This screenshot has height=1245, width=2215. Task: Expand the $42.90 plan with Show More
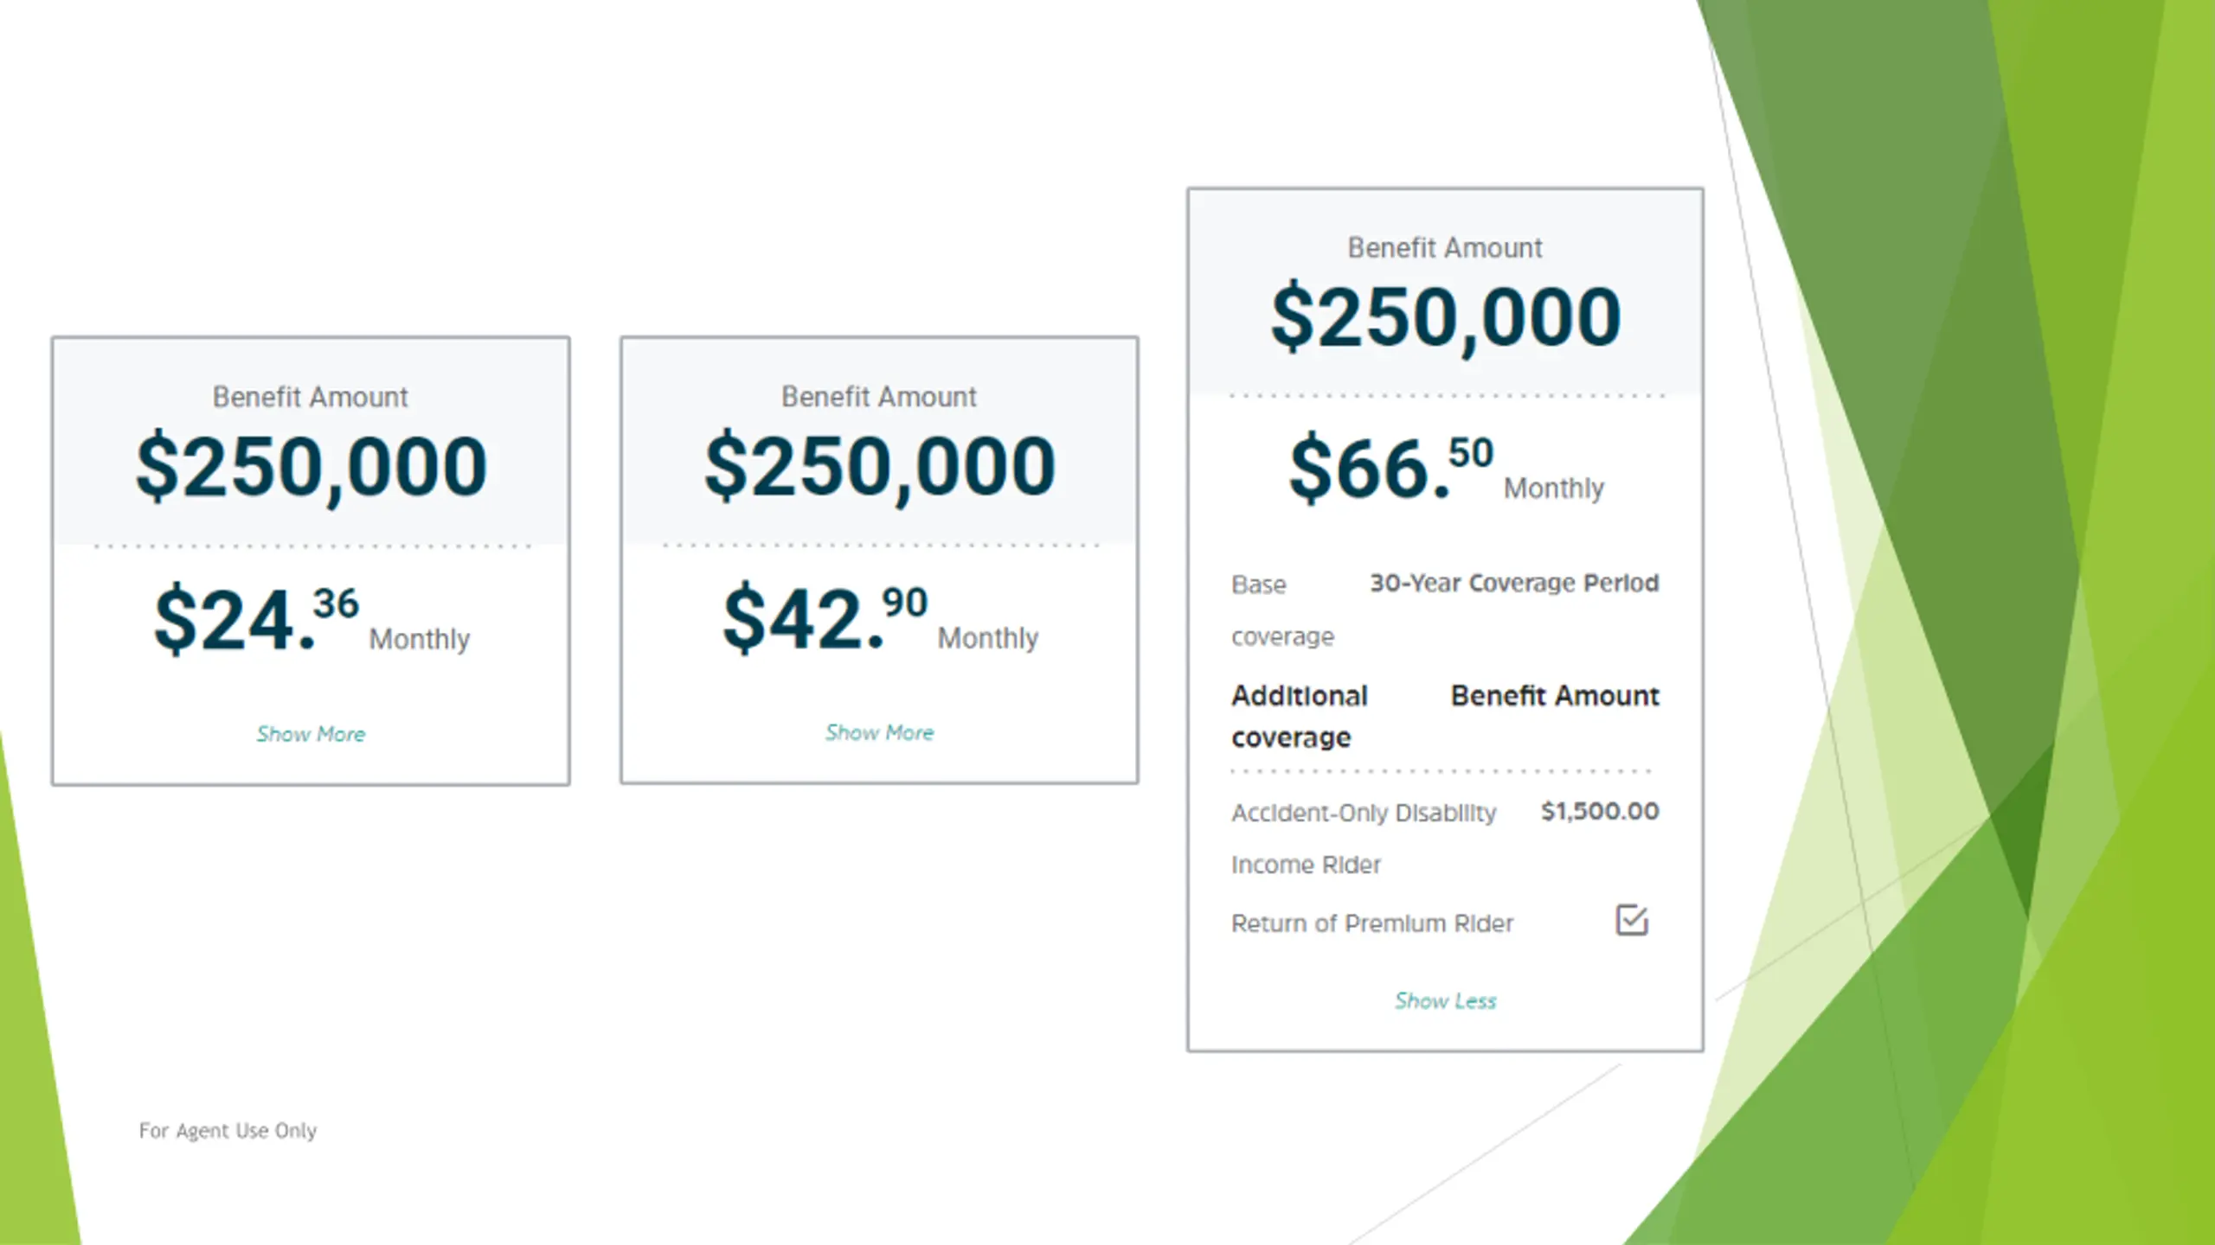pos(879,732)
